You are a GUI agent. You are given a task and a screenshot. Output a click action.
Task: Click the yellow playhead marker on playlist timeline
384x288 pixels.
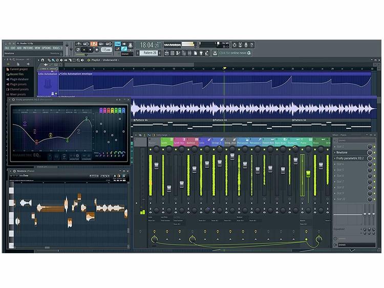tap(224, 68)
